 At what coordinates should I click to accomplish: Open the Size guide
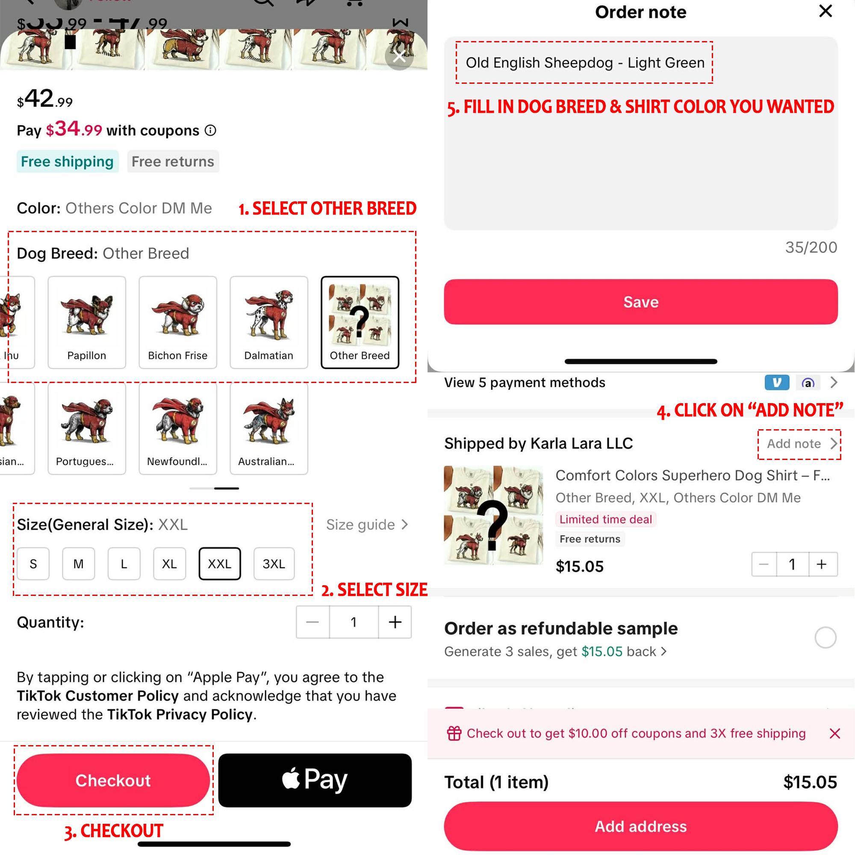367,525
